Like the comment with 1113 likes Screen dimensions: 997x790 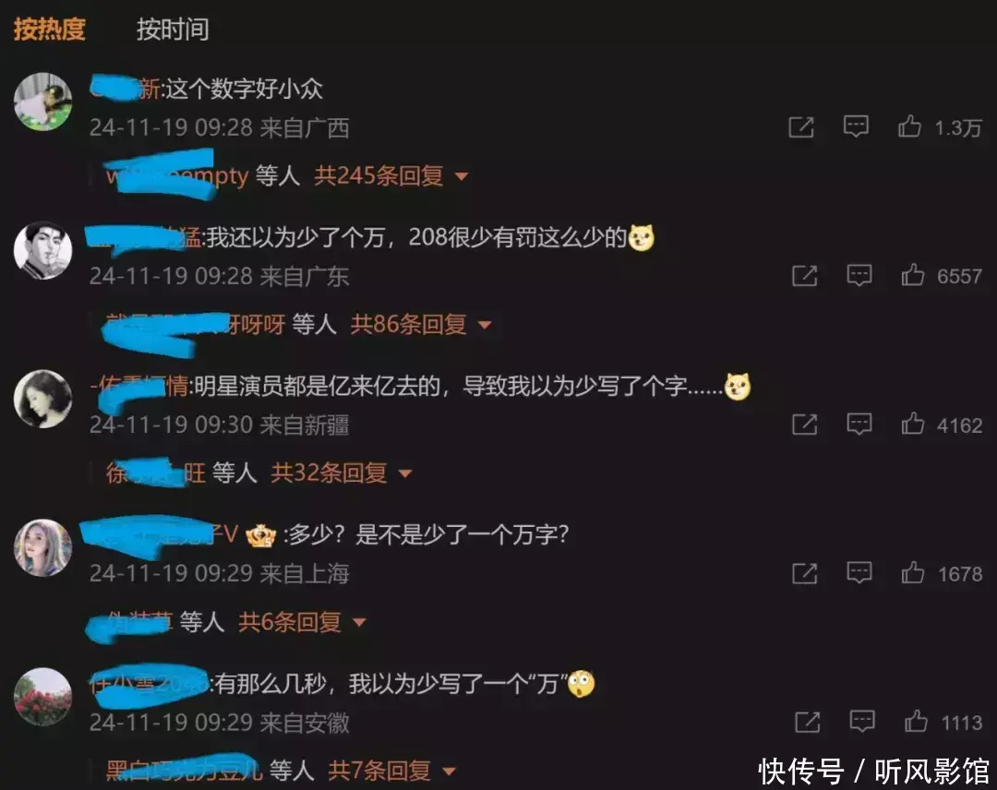point(916,722)
